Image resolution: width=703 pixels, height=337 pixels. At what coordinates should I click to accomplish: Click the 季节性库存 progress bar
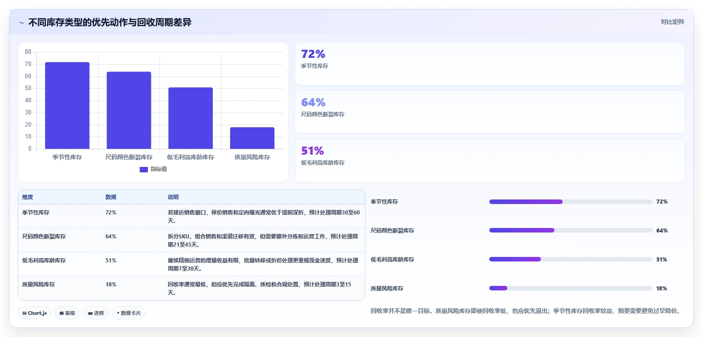(571, 202)
